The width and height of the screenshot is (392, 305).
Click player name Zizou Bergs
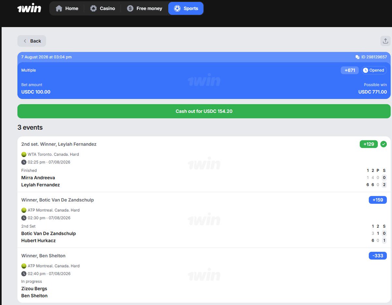point(34,289)
